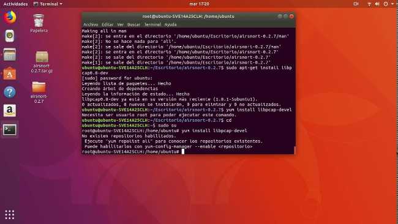Open the Files manager dock icon
The width and height of the screenshot is (398, 224).
tap(10, 54)
